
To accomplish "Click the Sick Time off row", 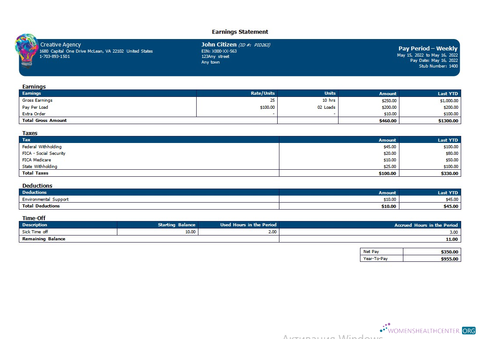I will pyautogui.click(x=35, y=232).
